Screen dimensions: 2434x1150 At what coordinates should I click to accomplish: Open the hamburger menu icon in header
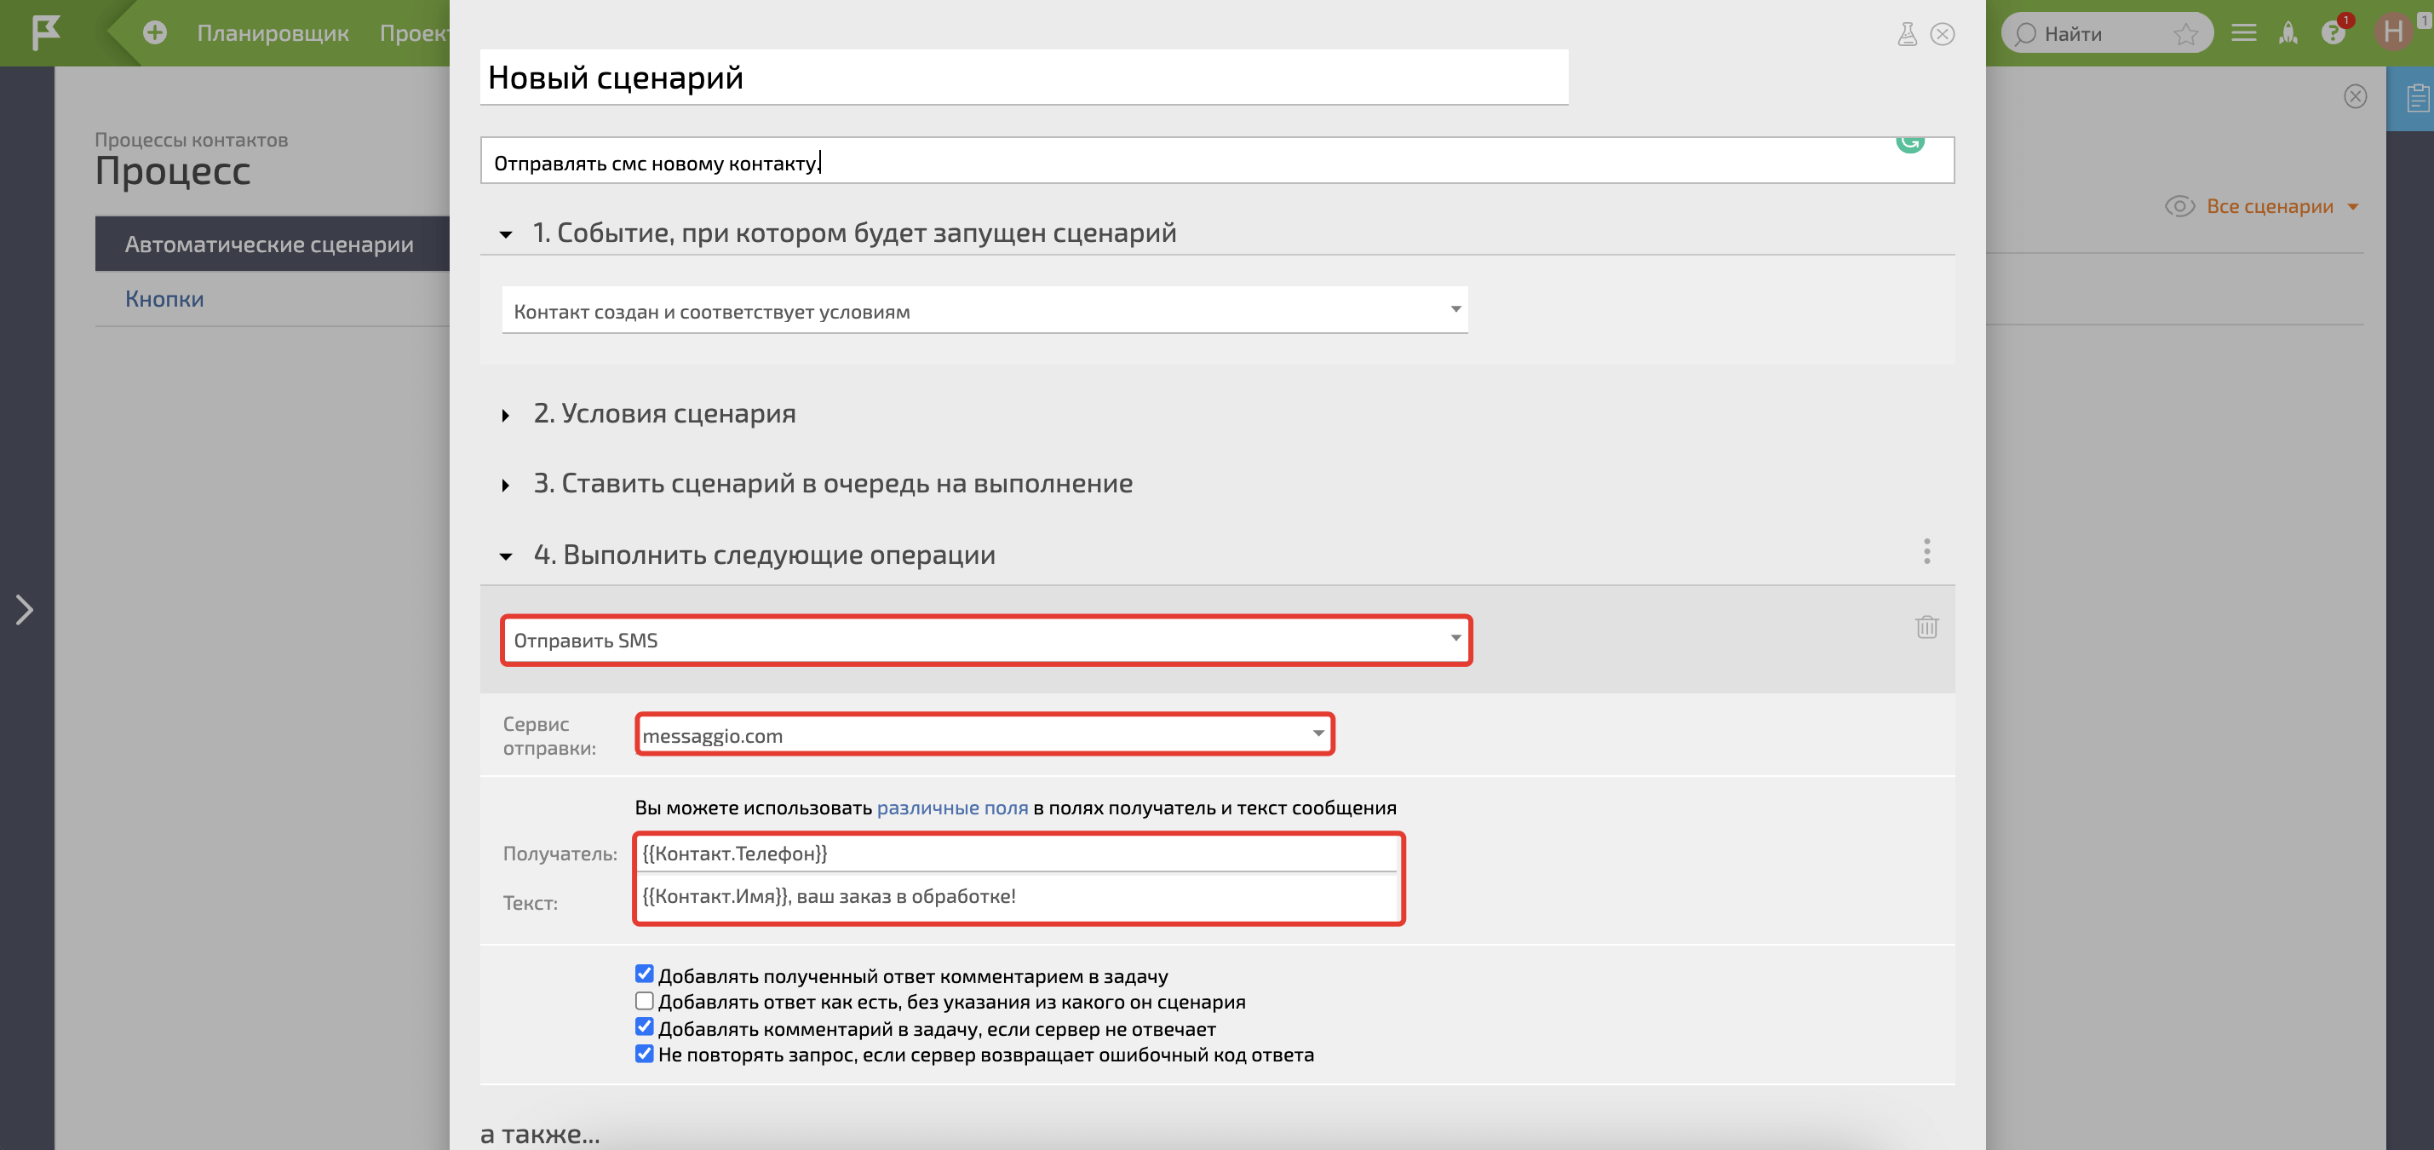pyautogui.click(x=2243, y=33)
